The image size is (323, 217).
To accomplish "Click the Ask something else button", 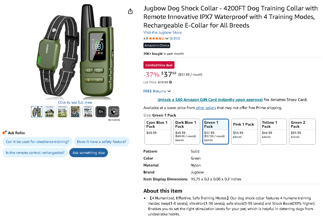I will (x=89, y=153).
